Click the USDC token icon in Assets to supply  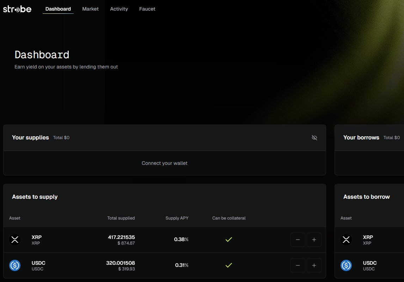tap(15, 265)
